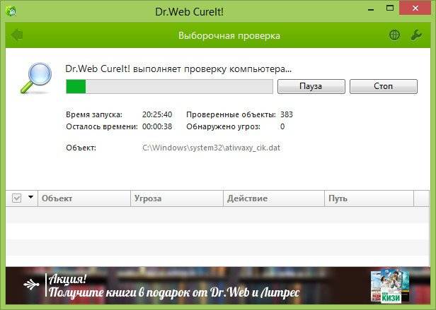This screenshot has height=310, width=436.
Task: Click the Выборочная проверка header title
Action: coord(229,35)
